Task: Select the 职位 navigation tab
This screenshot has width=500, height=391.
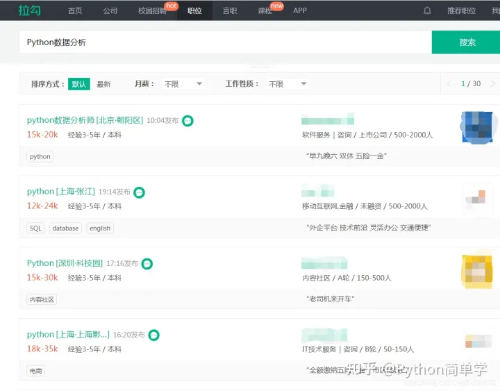Action: pyautogui.click(x=194, y=10)
